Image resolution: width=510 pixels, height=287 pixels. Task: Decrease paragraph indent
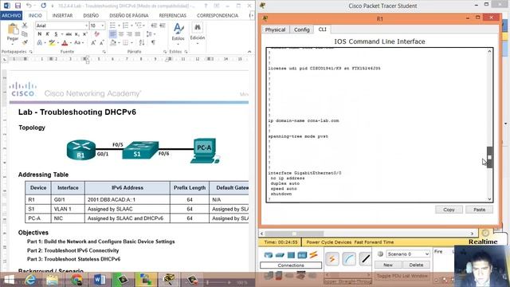pos(154,26)
